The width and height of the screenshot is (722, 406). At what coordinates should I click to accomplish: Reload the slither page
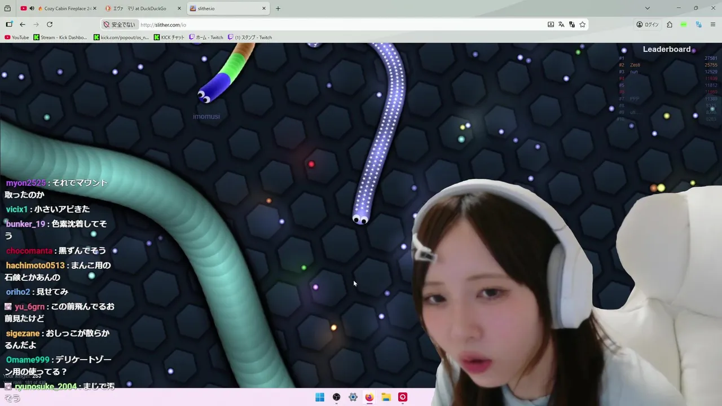point(50,24)
